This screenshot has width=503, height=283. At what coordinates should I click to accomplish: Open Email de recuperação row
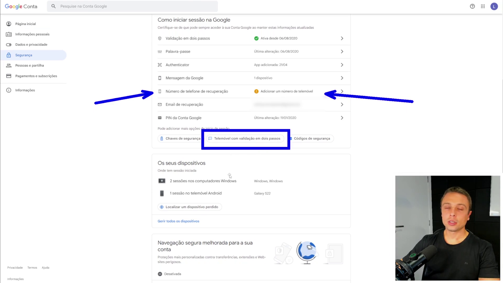(x=251, y=105)
